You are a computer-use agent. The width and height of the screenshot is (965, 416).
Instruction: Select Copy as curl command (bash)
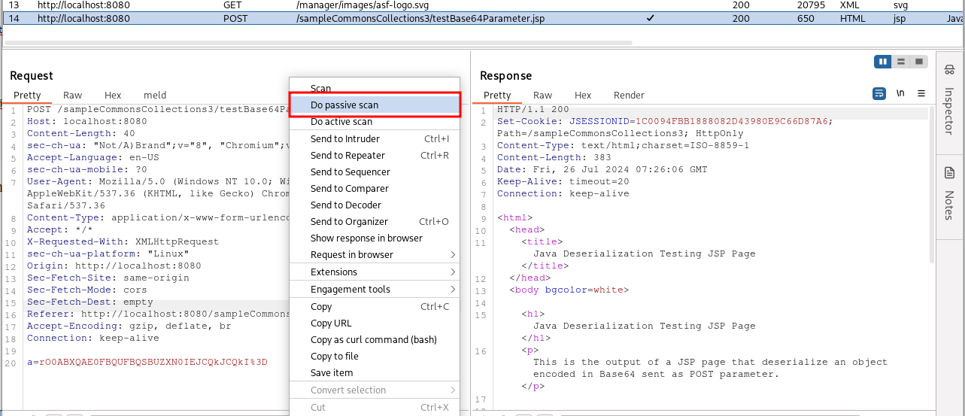[x=373, y=340]
